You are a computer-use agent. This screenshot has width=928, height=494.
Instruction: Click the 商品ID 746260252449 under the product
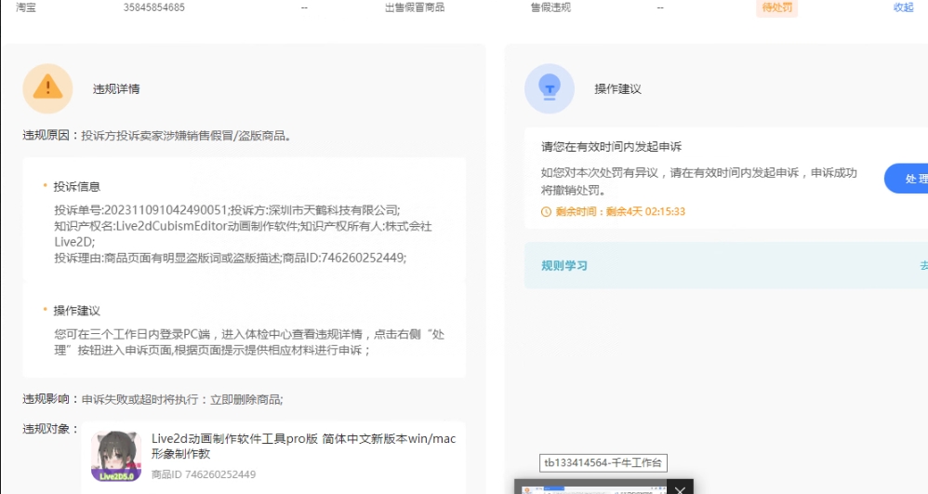click(x=203, y=474)
